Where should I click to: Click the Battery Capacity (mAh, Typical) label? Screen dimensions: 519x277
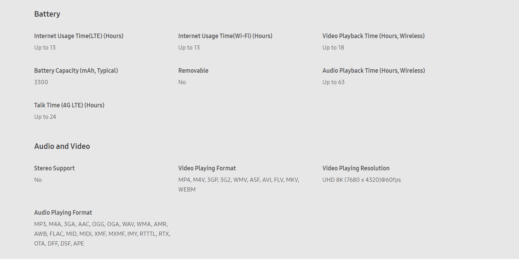(x=76, y=71)
